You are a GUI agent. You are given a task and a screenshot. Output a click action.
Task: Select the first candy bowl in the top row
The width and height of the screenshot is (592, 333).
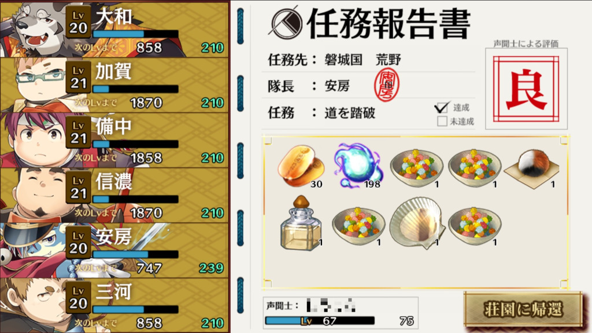click(x=416, y=167)
